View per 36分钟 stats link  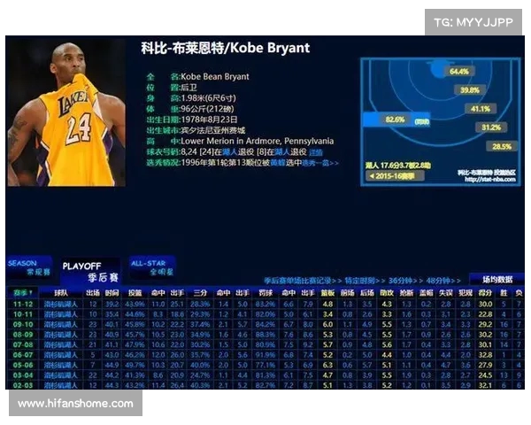pyautogui.click(x=405, y=281)
